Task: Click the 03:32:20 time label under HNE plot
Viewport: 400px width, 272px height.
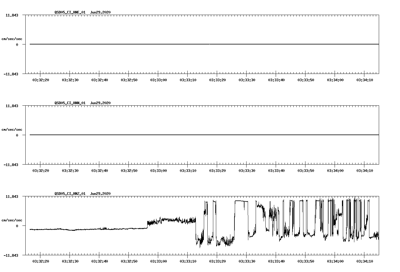Action: click(41, 80)
